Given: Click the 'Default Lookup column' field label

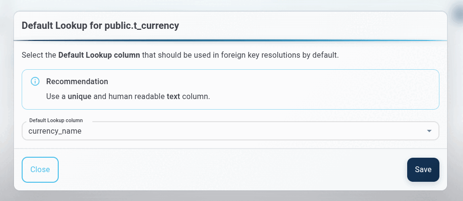Looking at the screenshot, I should [56, 120].
